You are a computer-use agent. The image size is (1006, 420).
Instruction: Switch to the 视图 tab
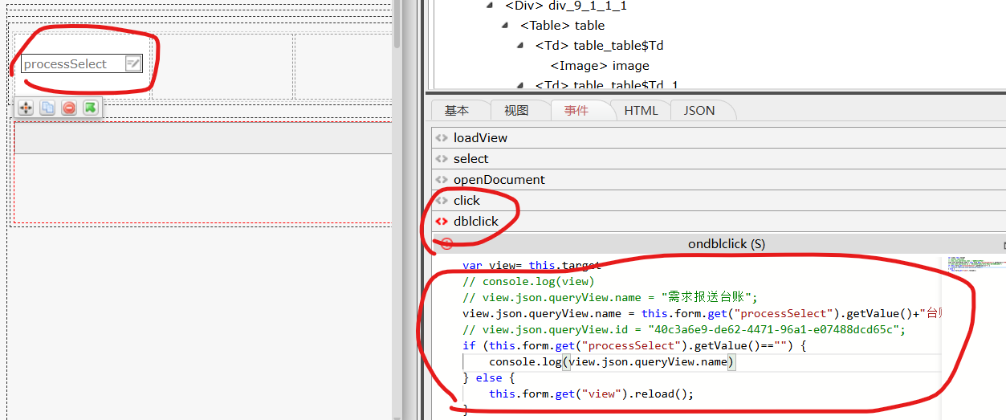(516, 111)
